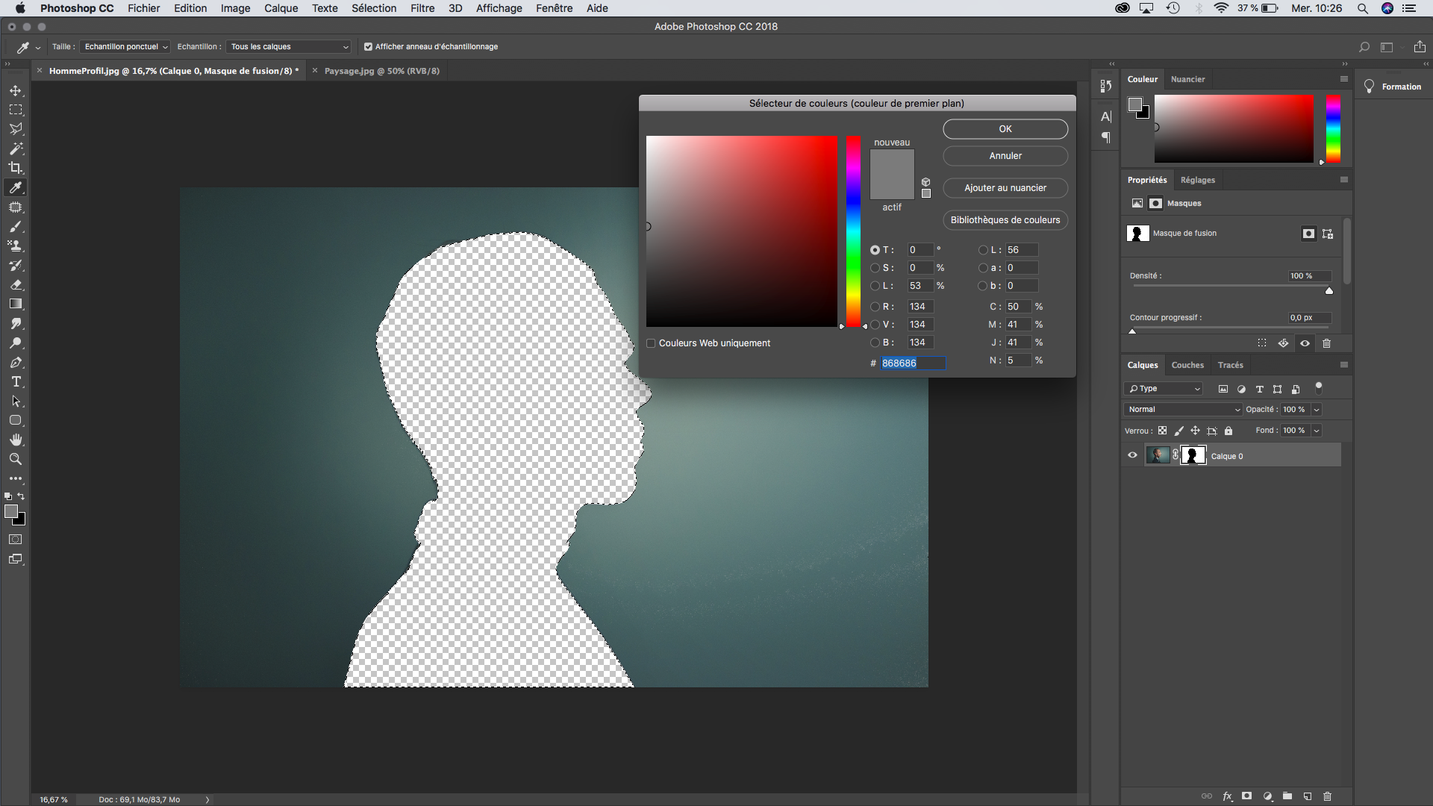Select the T radio button for hue

(874, 249)
